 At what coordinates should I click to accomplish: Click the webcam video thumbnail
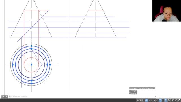167,11
